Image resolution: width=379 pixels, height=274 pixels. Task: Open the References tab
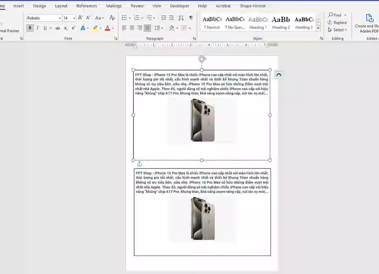pos(86,6)
